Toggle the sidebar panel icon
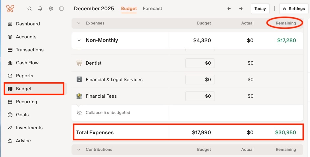Viewport: 310px width, 157px height. pos(61,9)
